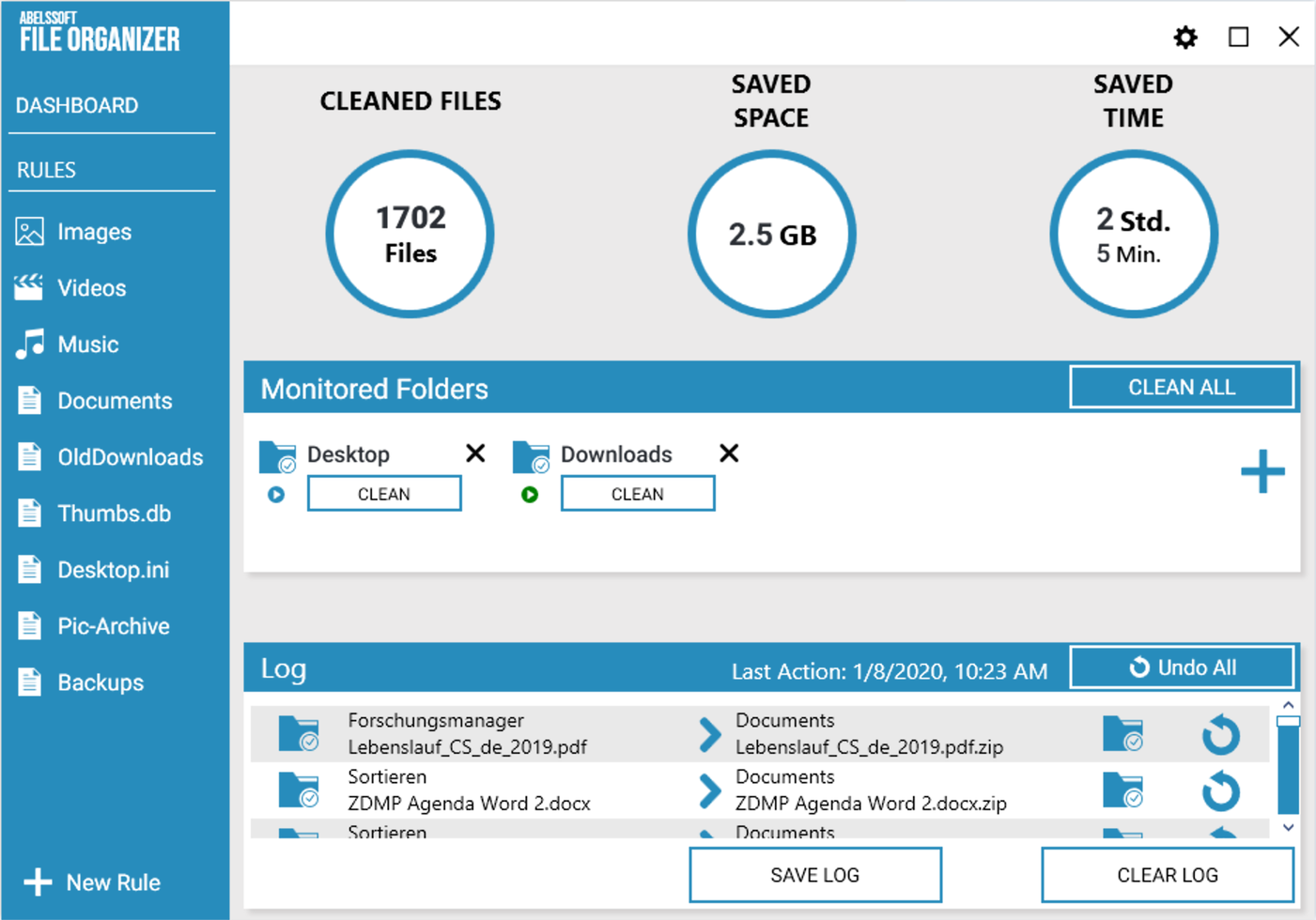Click the Backups rule icon
The image size is (1316, 920).
[28, 682]
